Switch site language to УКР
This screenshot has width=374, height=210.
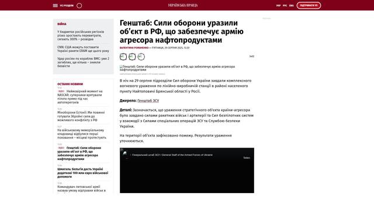pos(278,5)
